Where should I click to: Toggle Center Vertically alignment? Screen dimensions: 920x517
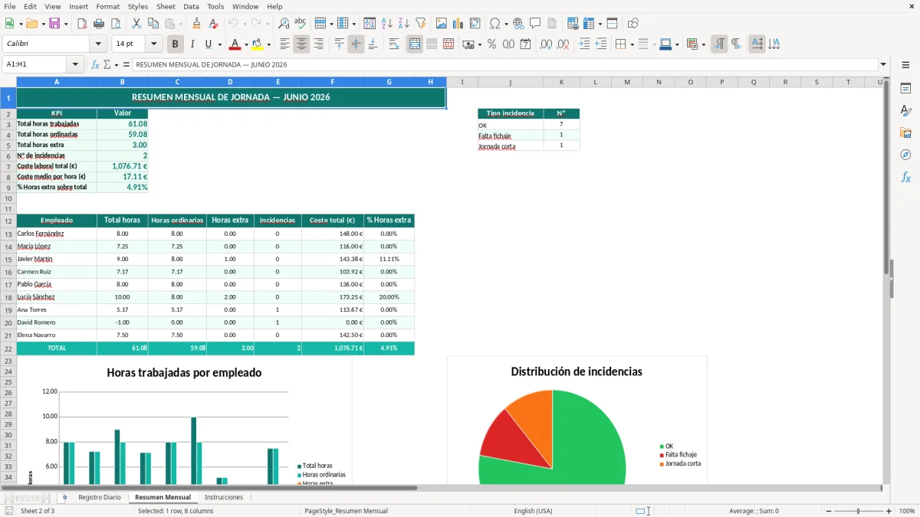tap(356, 44)
